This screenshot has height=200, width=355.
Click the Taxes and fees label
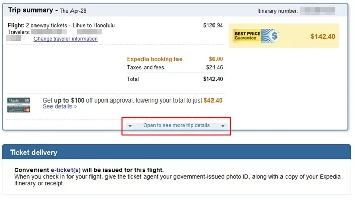[x=146, y=67]
